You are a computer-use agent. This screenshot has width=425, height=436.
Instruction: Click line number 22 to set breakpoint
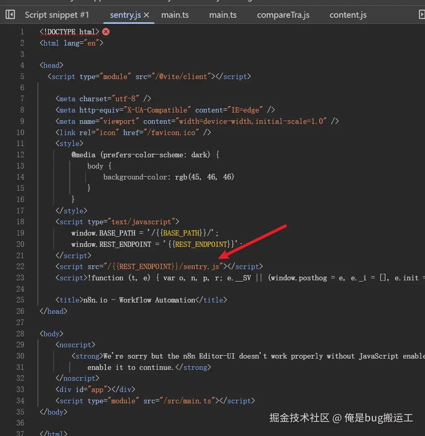tap(21, 266)
